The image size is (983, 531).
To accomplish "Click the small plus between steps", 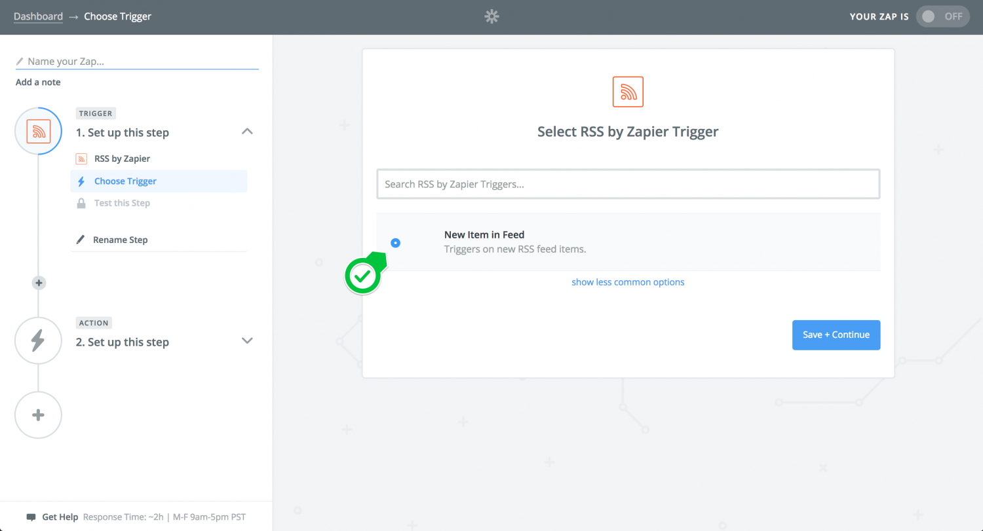I will 39,283.
